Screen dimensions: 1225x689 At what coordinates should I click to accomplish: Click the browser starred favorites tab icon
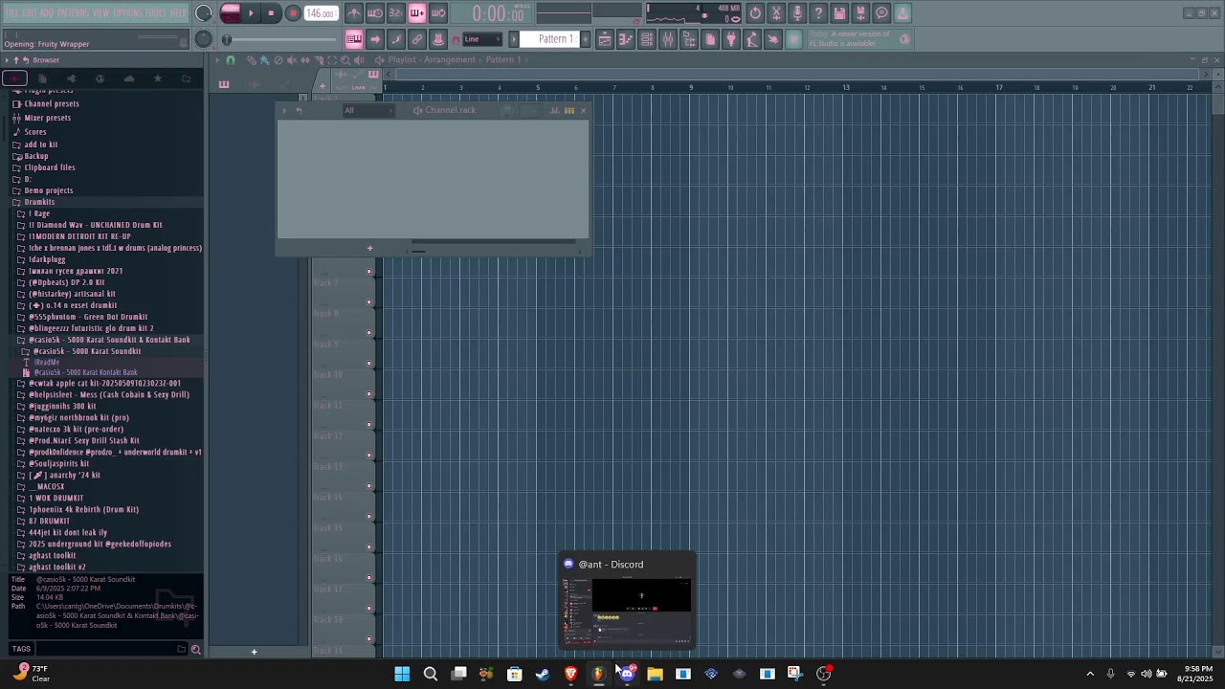pos(158,78)
